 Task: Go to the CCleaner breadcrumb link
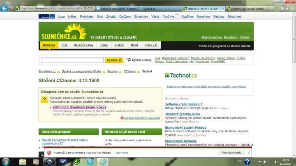[129, 71]
